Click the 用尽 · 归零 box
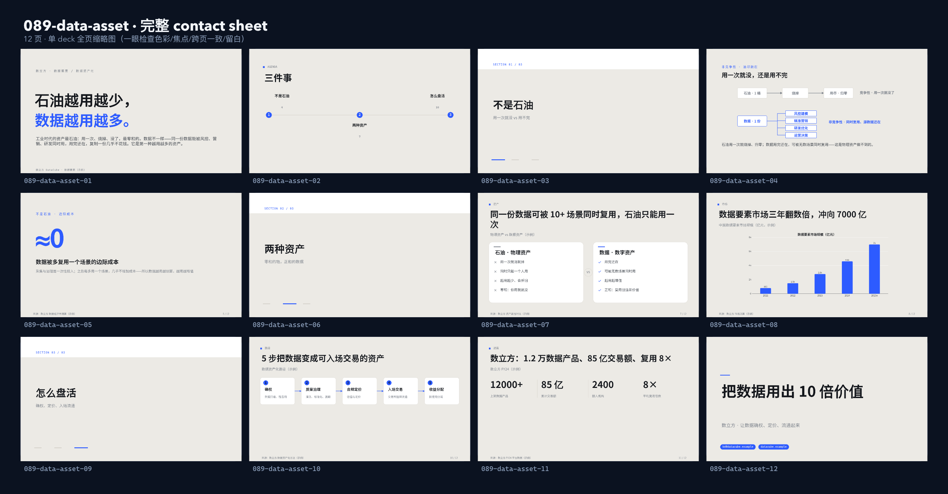The image size is (948, 494). coord(838,93)
